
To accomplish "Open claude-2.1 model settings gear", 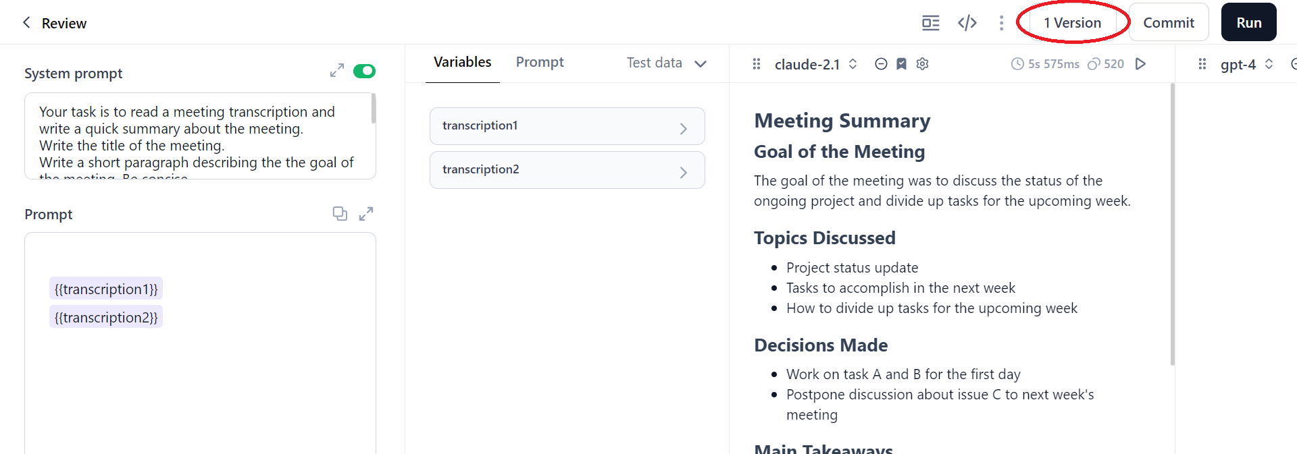I will [x=923, y=63].
